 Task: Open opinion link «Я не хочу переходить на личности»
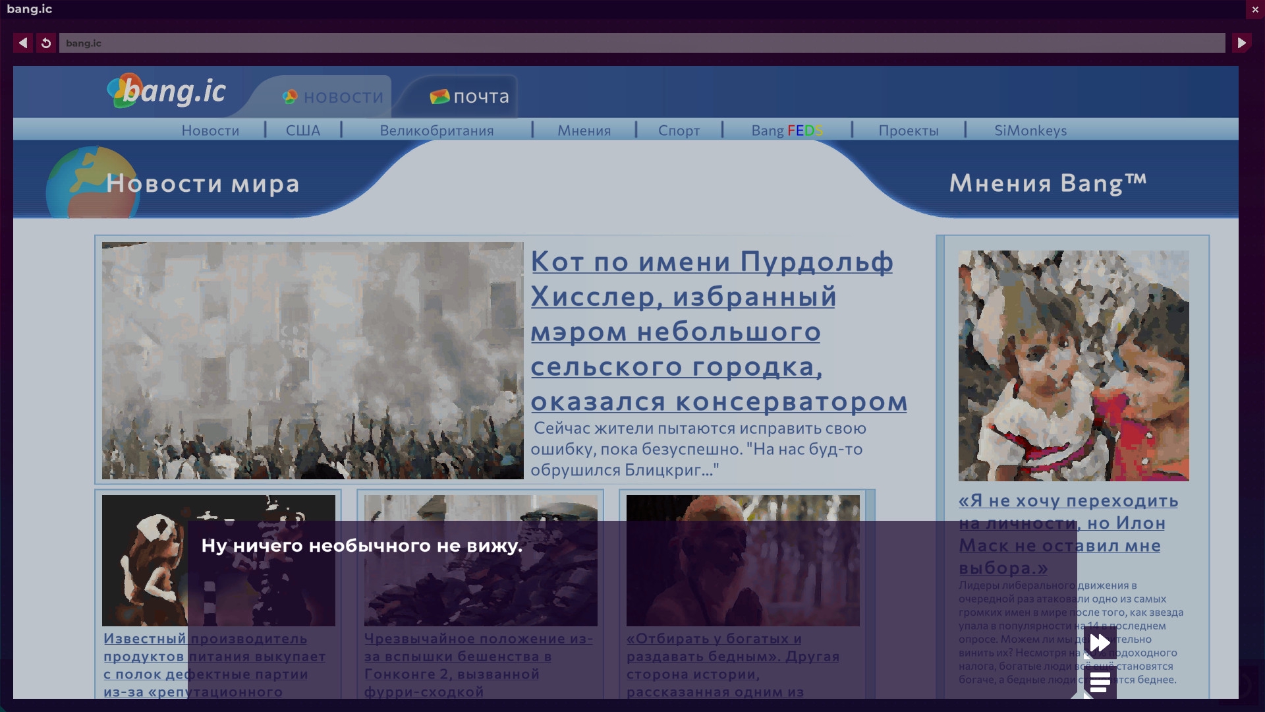point(1069,534)
